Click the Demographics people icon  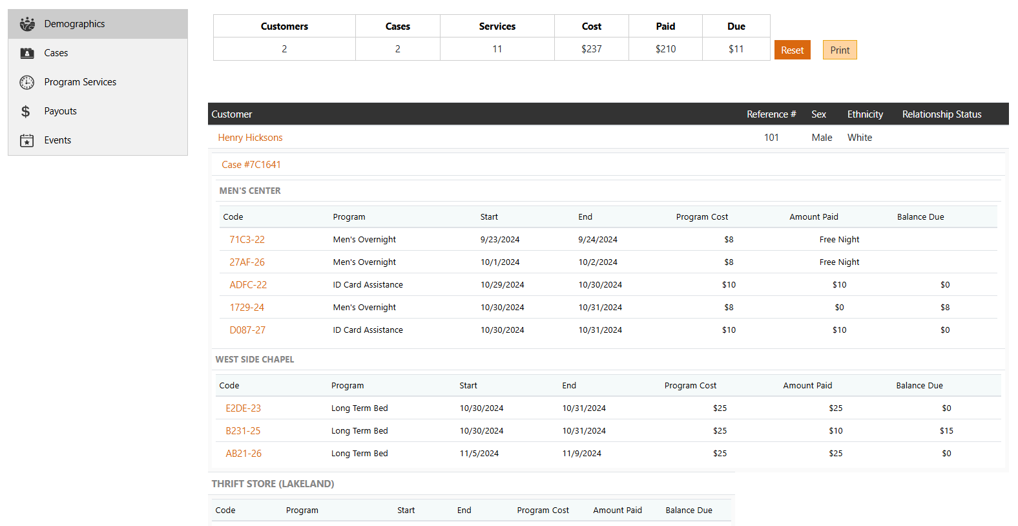[x=27, y=24]
